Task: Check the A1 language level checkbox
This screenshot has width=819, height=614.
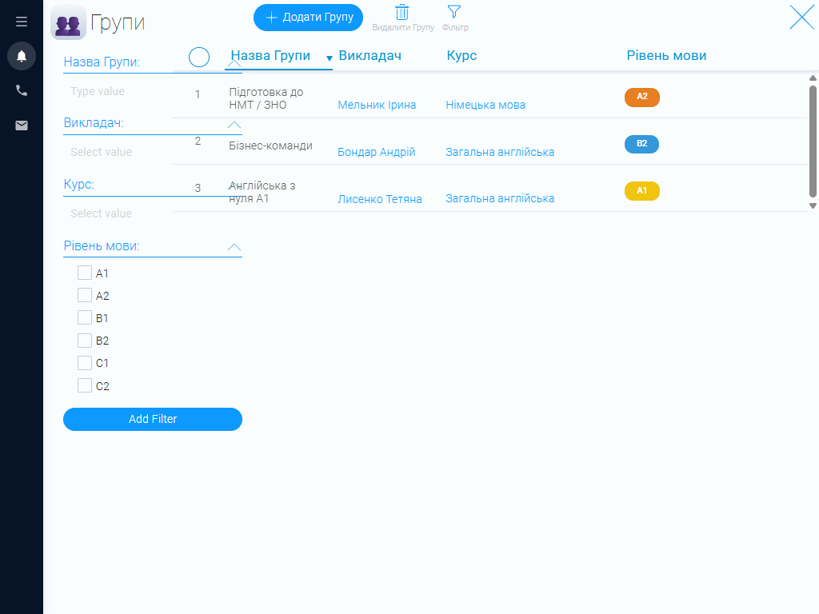Action: coord(85,273)
